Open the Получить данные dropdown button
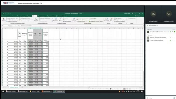Image resolution: width=176 pixels, height=99 pixels. click(4, 20)
